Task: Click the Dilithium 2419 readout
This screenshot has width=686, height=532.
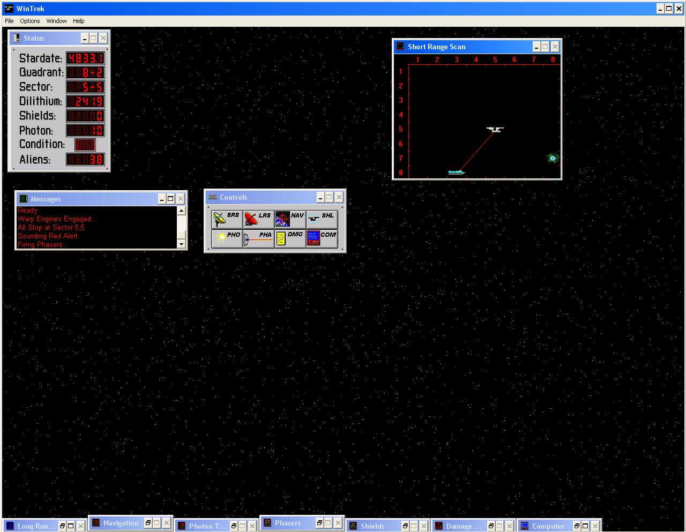Action: coord(85,101)
